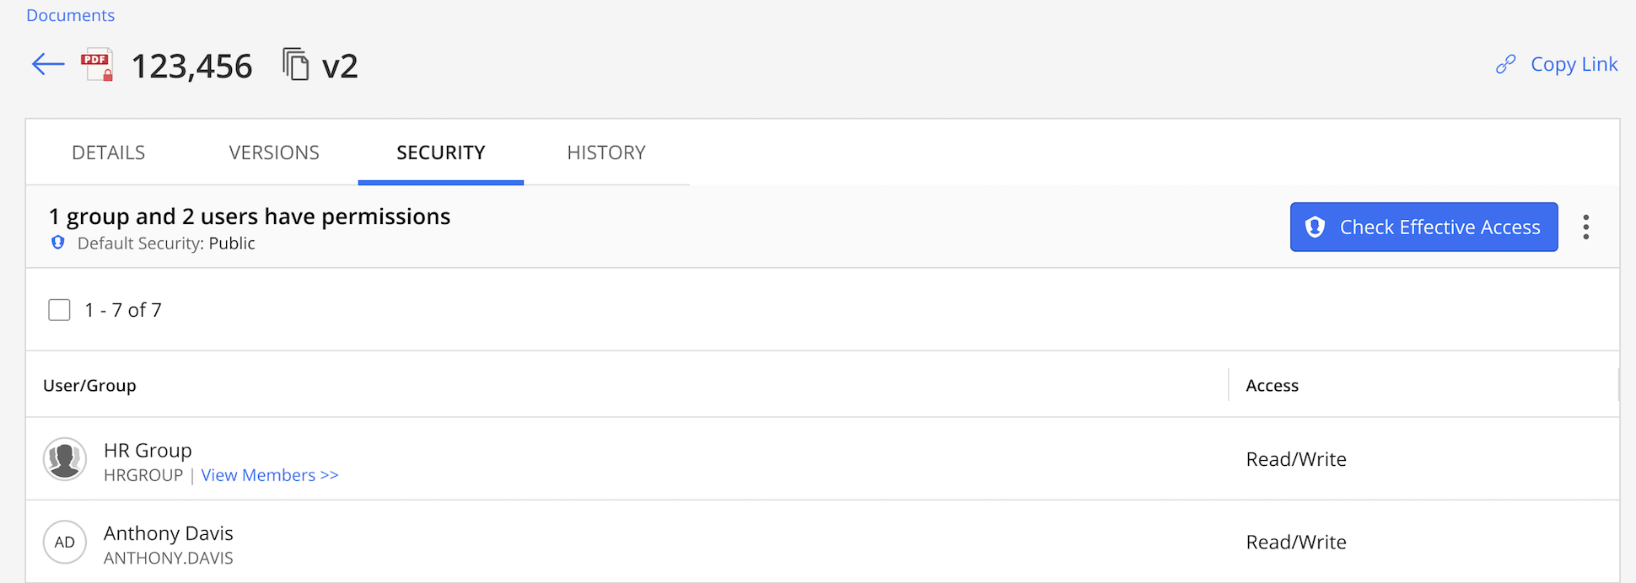
Task: Click the document versions copy icon
Action: click(295, 65)
